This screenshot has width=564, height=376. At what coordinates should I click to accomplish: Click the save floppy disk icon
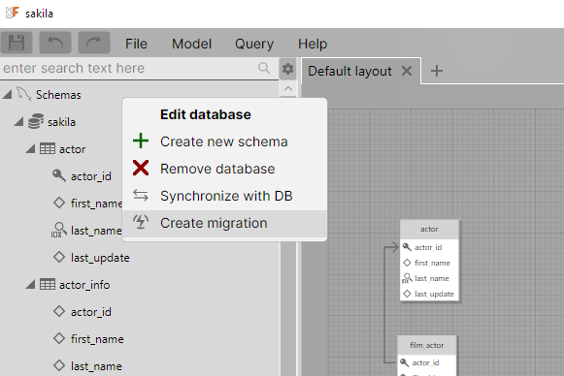pos(17,43)
